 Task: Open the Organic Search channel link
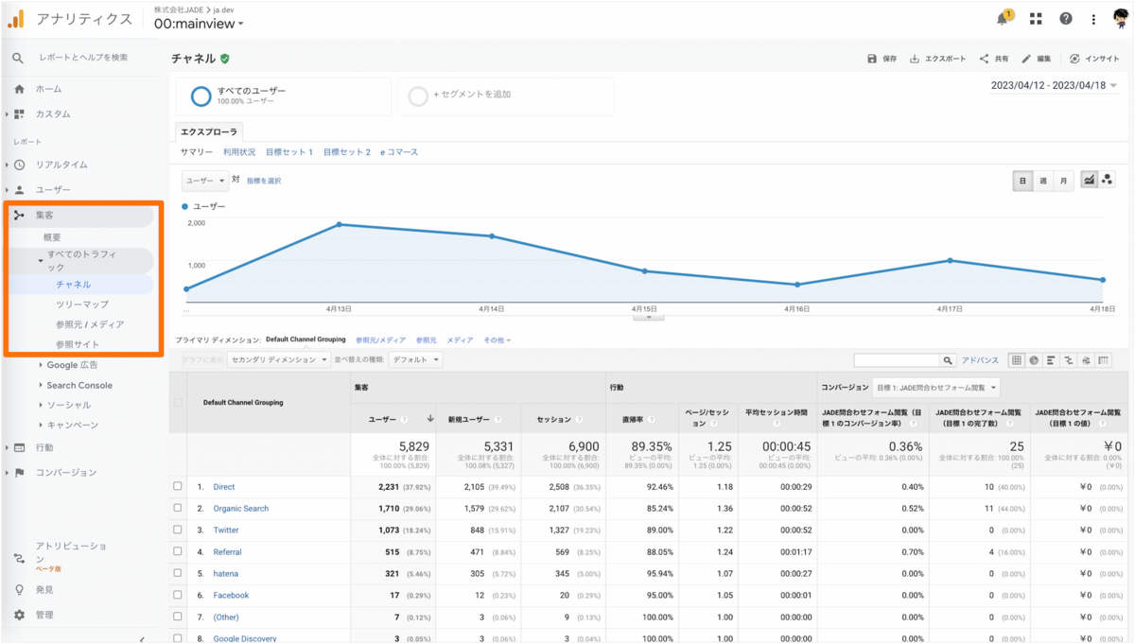(240, 508)
